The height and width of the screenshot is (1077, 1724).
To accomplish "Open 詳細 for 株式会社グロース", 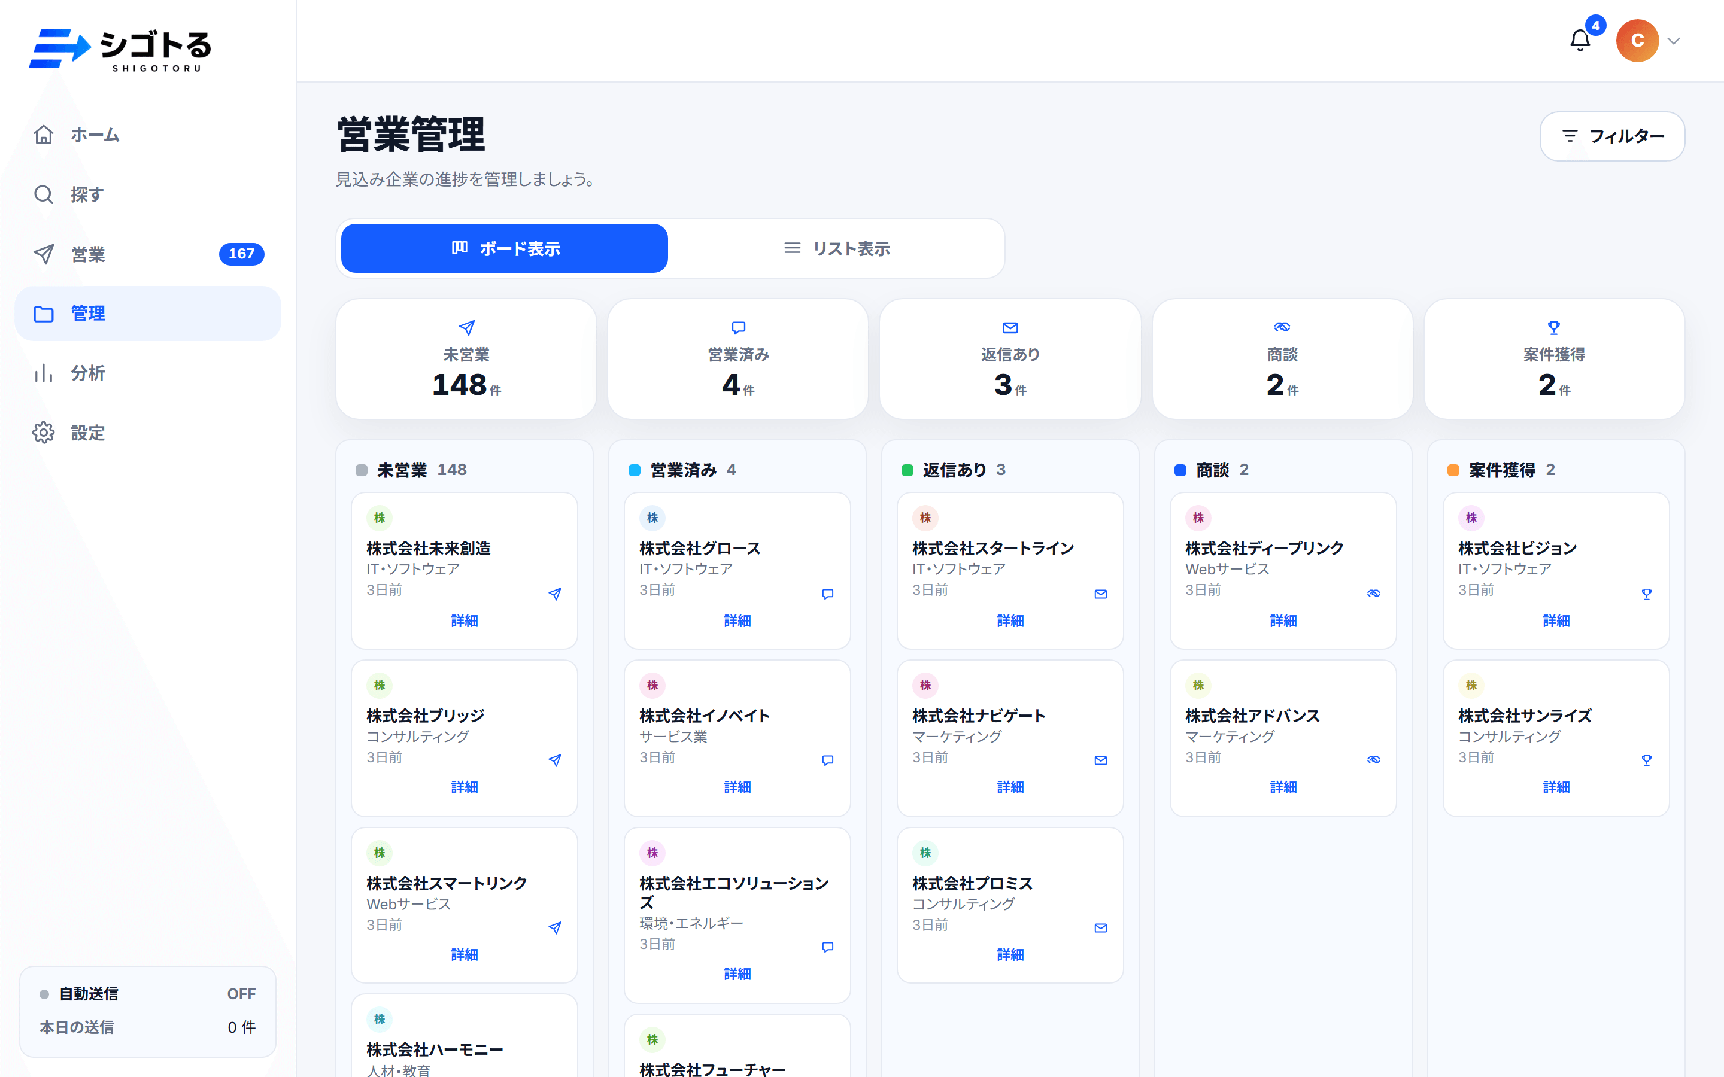I will [x=737, y=621].
